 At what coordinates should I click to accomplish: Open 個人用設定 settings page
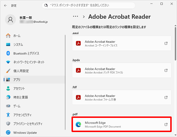(x=34, y=71)
